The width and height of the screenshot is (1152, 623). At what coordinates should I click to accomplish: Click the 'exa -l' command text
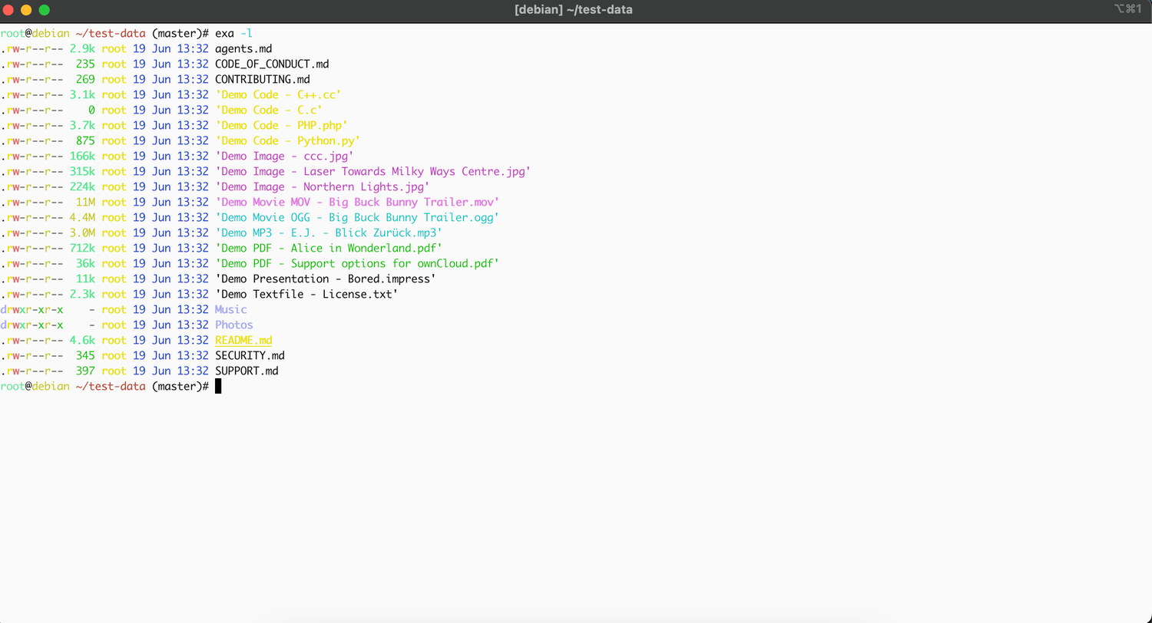pyautogui.click(x=233, y=33)
